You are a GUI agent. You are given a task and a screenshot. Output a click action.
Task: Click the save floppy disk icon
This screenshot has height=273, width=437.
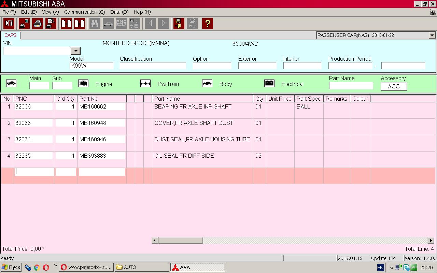(179, 24)
